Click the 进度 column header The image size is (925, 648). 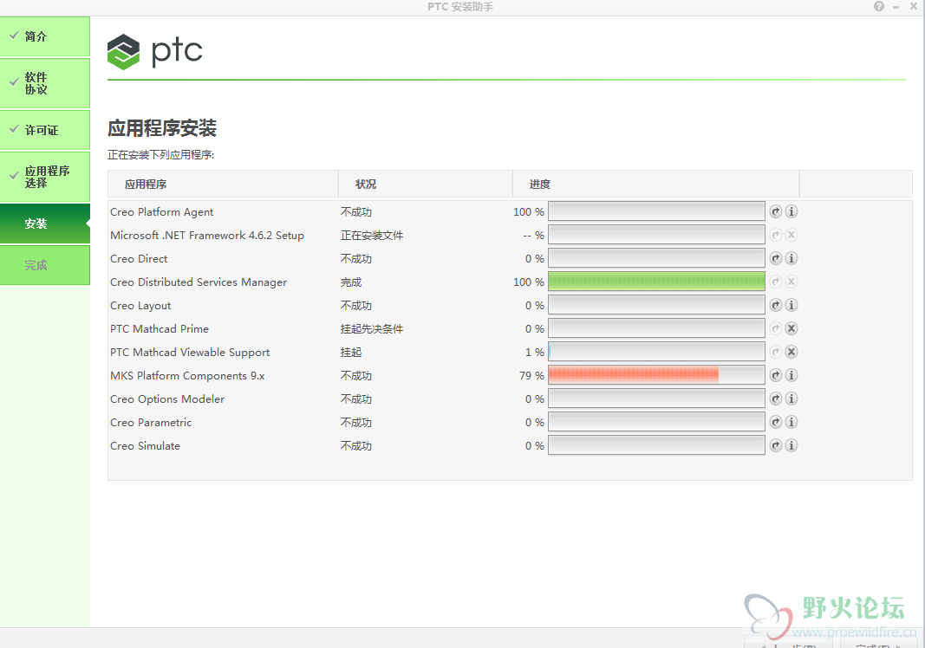click(655, 184)
